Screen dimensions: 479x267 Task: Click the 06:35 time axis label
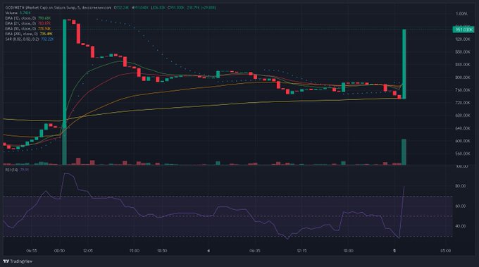tap(255, 251)
